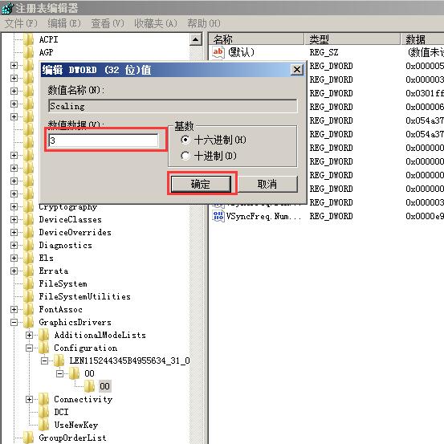Collapse the Configuration tree node

(29, 348)
